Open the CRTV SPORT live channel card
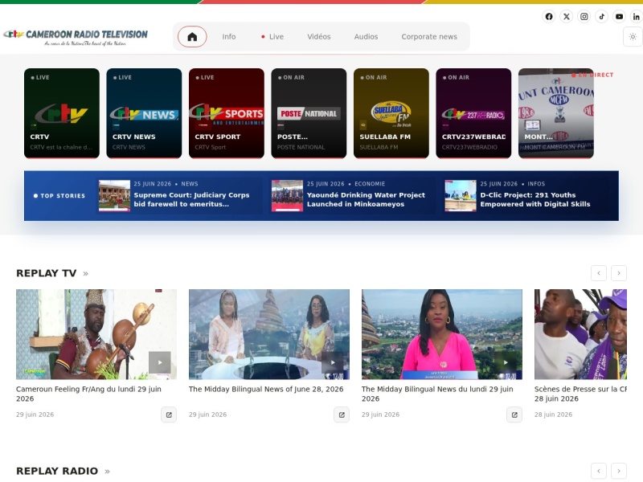 [227, 113]
